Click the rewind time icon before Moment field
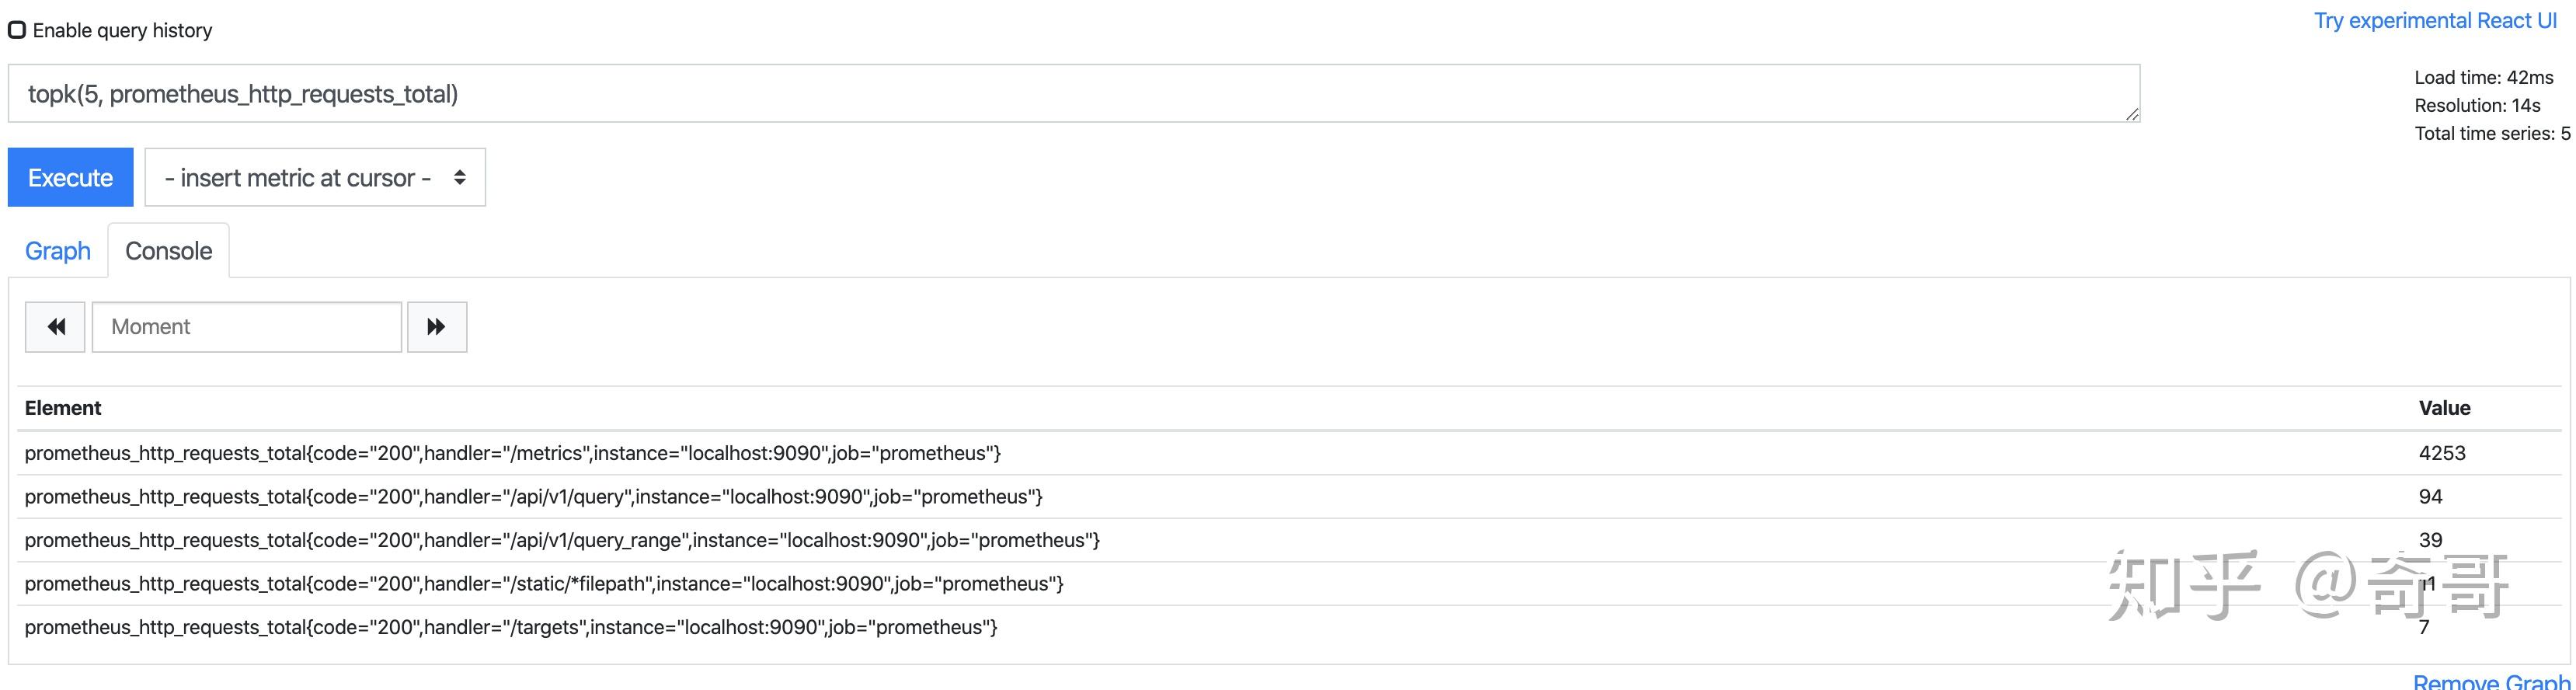 (54, 326)
